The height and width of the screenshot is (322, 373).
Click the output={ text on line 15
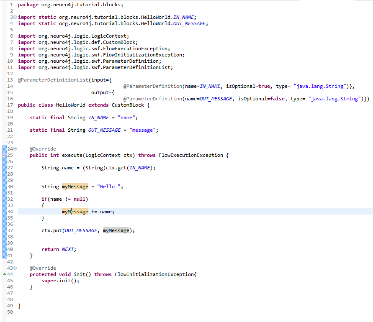tap(103, 93)
